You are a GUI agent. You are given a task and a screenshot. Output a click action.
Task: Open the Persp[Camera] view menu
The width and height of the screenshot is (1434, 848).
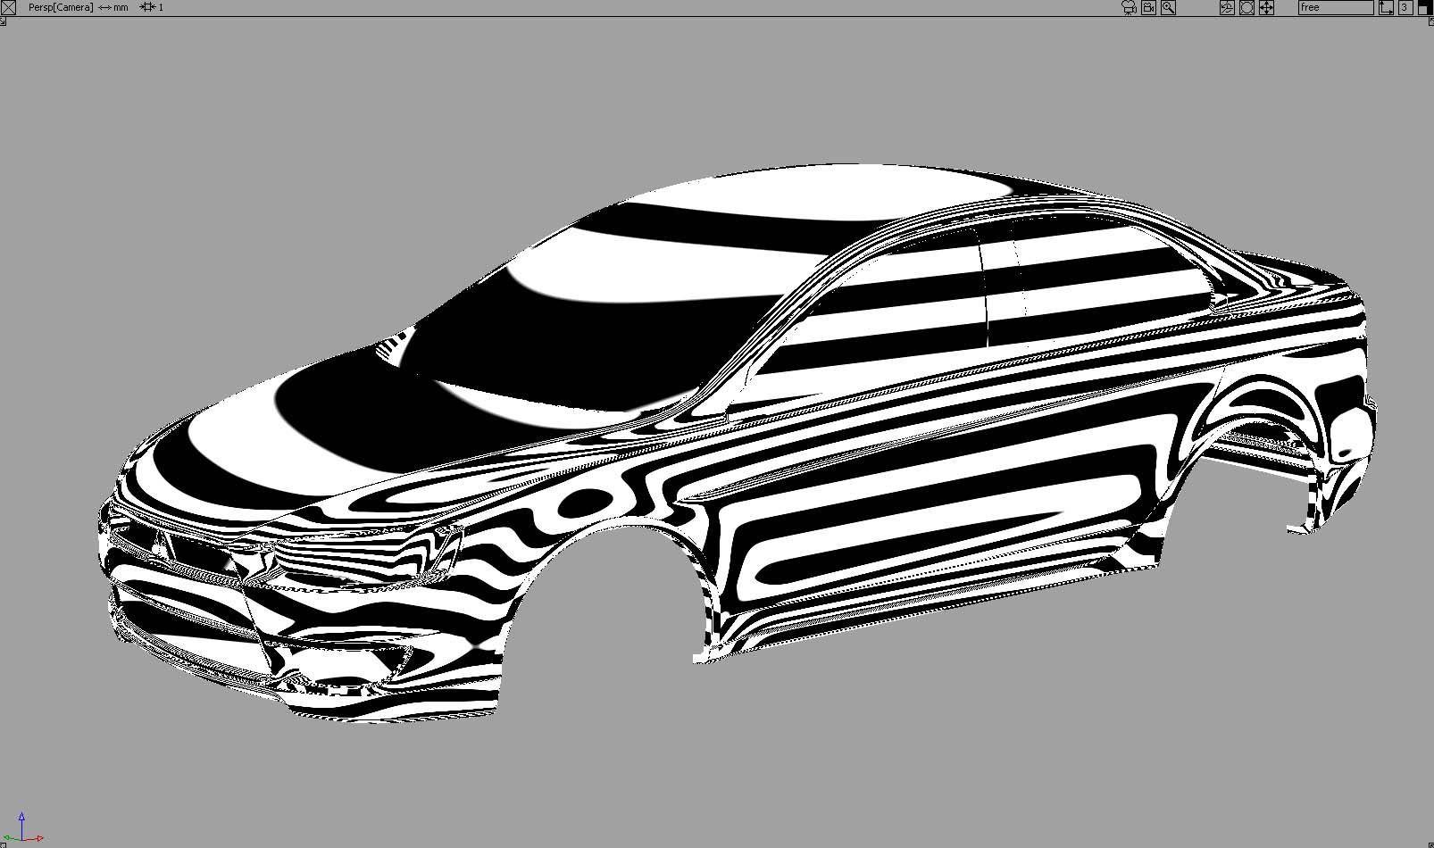click(x=61, y=7)
